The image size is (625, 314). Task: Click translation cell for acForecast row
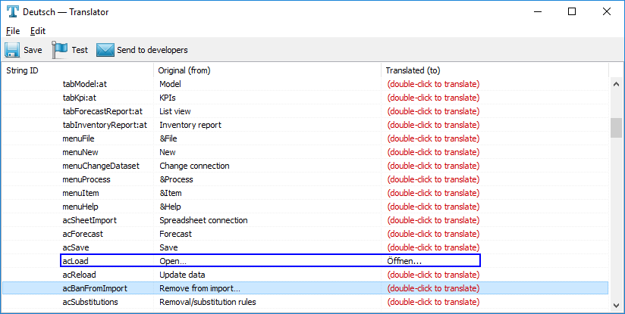[x=433, y=234]
